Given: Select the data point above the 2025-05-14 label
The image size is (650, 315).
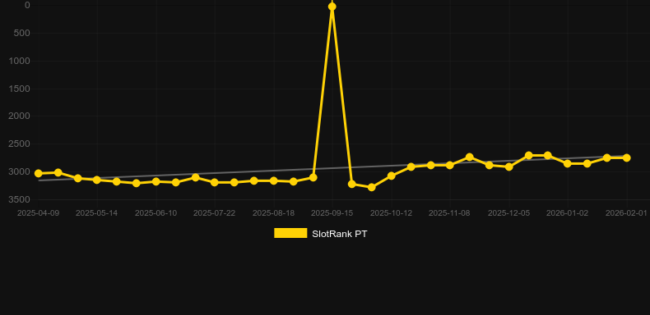Looking at the screenshot, I should (96, 180).
